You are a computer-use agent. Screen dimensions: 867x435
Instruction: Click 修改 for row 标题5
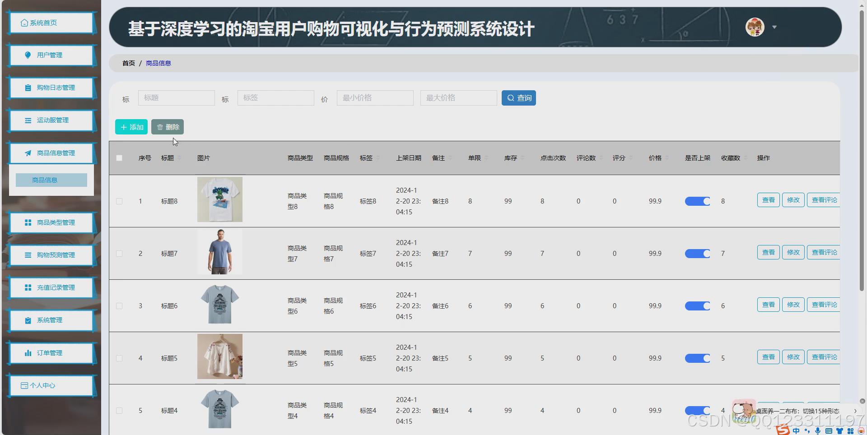tap(793, 357)
